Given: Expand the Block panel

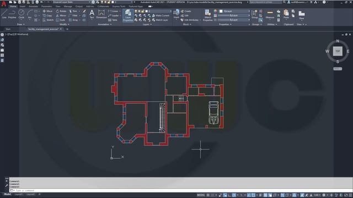Looking at the screenshot, I should pos(187,24).
